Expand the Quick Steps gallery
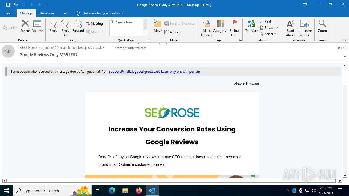 145,33
